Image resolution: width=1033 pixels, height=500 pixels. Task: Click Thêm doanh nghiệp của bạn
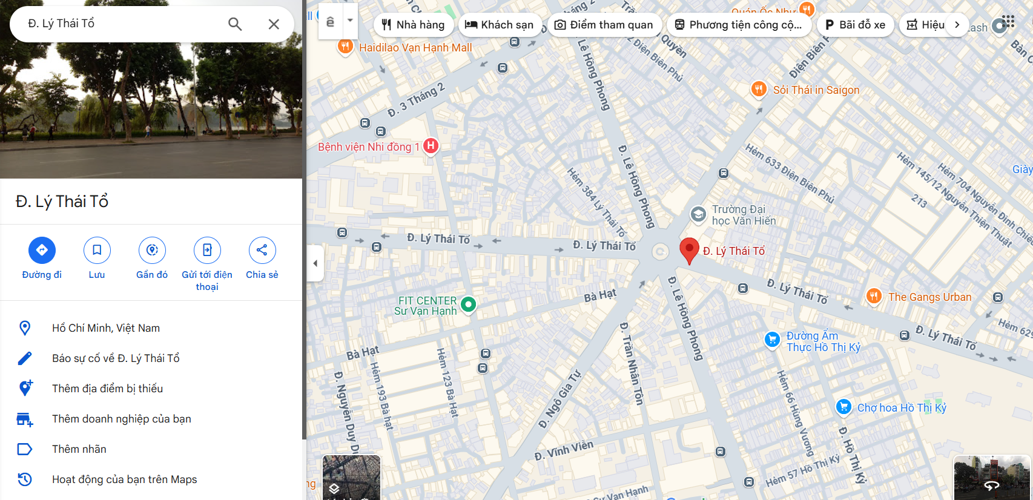151,419
